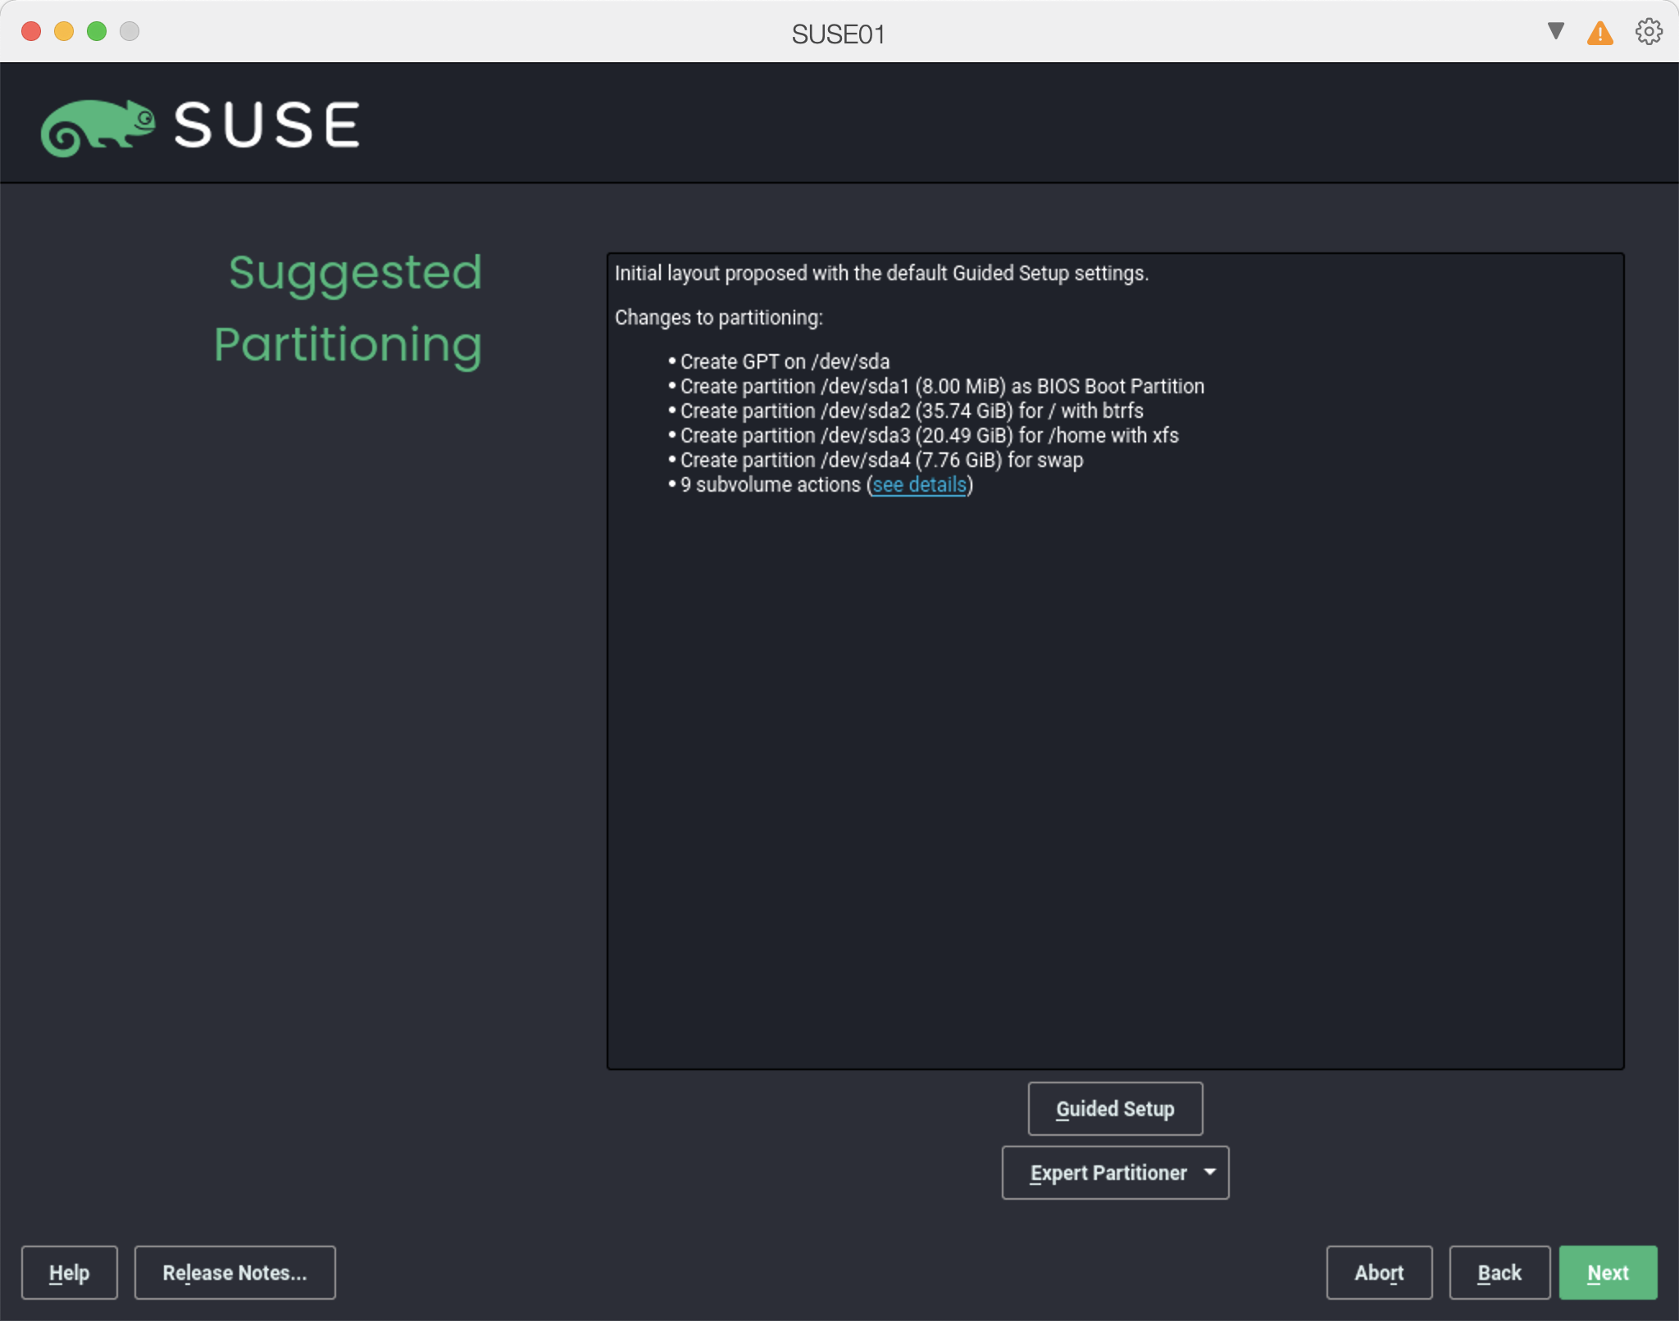Click the Guided Setup button

[x=1115, y=1109]
